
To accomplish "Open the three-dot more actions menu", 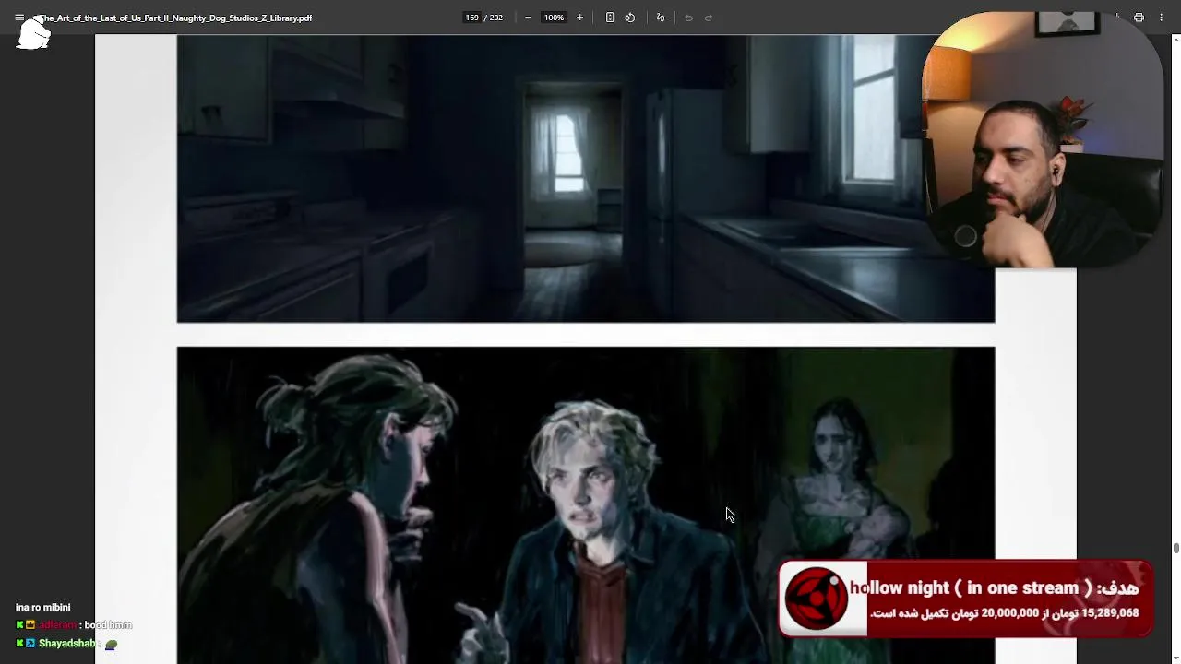I will click(1162, 18).
